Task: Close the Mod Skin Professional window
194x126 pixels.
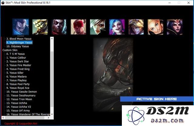Action: (x=189, y=3)
